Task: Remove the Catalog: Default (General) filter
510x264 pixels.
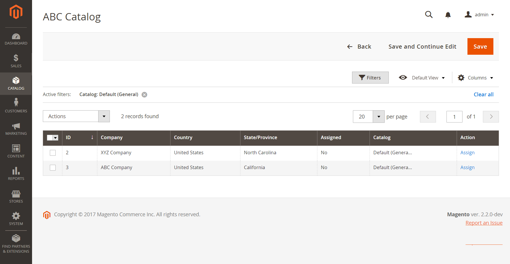Action: pos(144,95)
